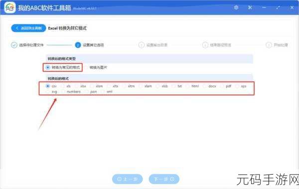Choose csv output format
The image size is (299, 189).
(51, 86)
